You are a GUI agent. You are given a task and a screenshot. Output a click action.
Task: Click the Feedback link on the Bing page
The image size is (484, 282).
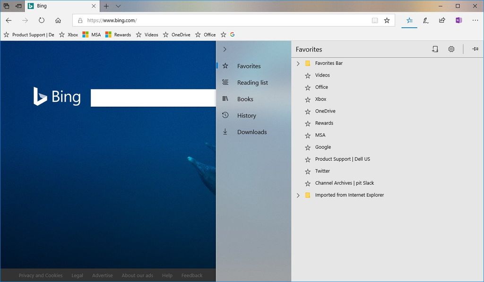coord(191,275)
